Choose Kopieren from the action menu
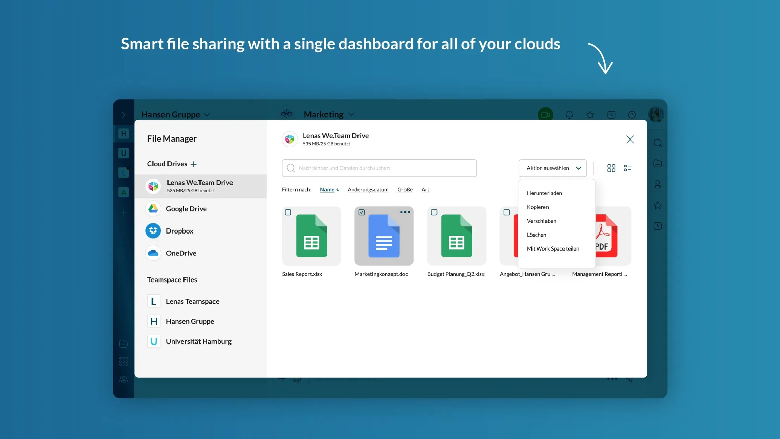Screen dimensions: 780x439 pos(538,207)
